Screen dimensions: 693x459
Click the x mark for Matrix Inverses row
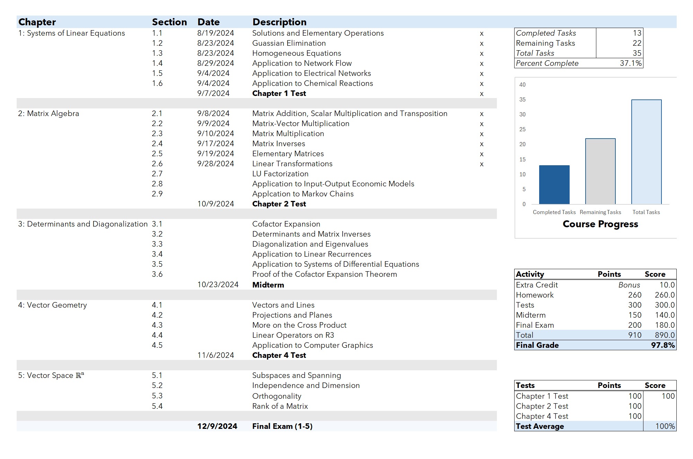coord(482,144)
